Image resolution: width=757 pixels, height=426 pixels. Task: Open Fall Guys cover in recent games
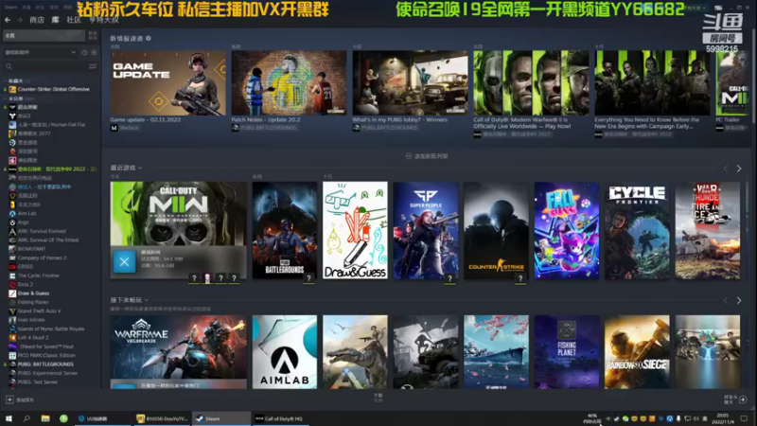(x=566, y=230)
